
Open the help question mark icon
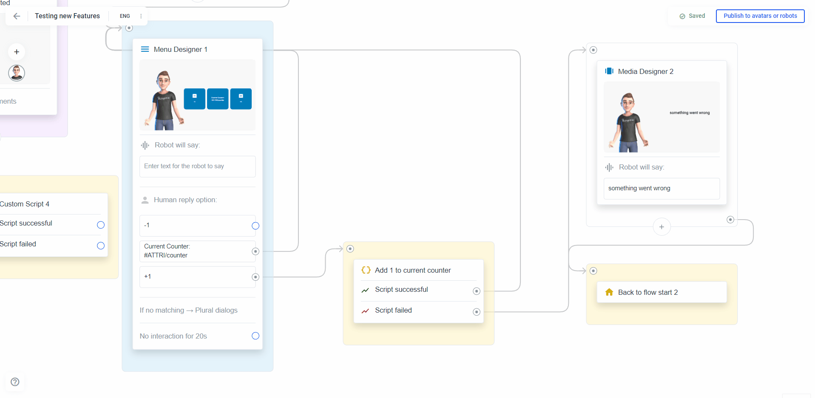[15, 381]
